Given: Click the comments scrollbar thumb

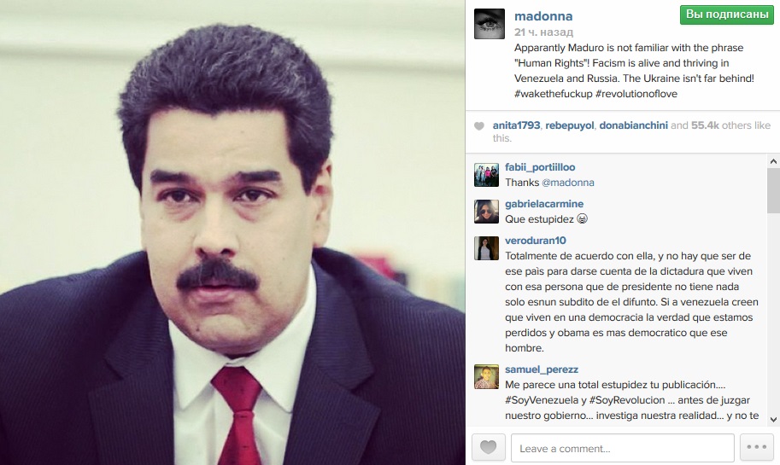Looking at the screenshot, I should point(773,191).
